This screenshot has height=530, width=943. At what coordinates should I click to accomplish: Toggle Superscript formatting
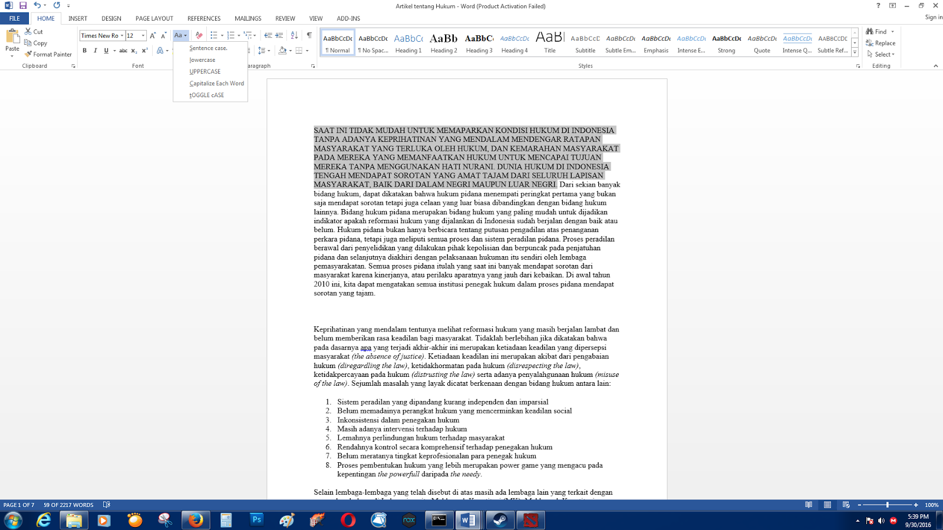coord(144,51)
